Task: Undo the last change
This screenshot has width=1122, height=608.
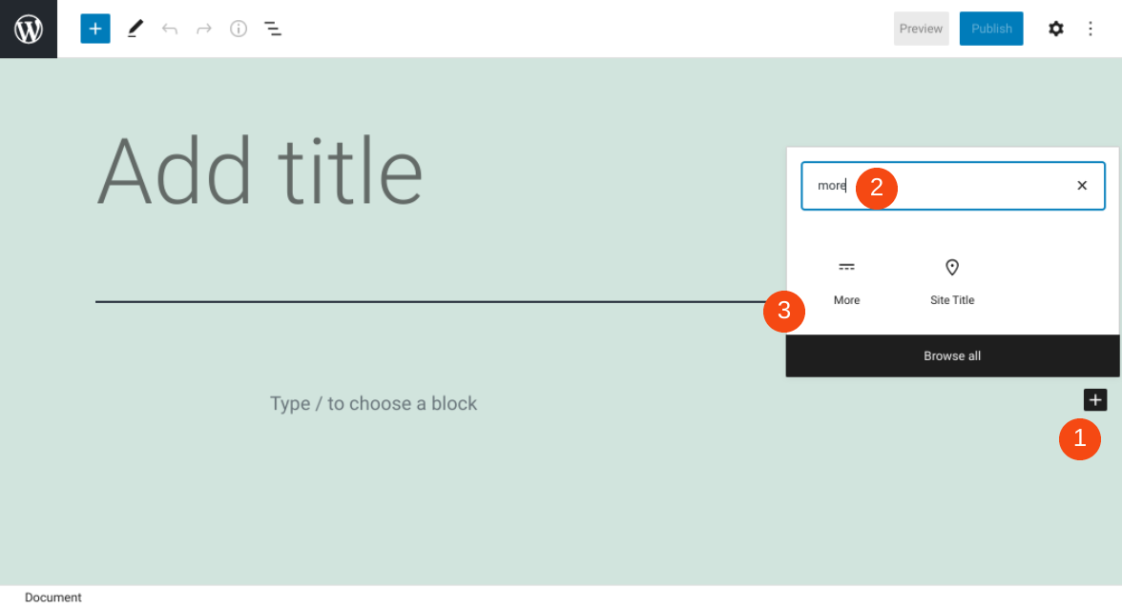Action: (170, 29)
